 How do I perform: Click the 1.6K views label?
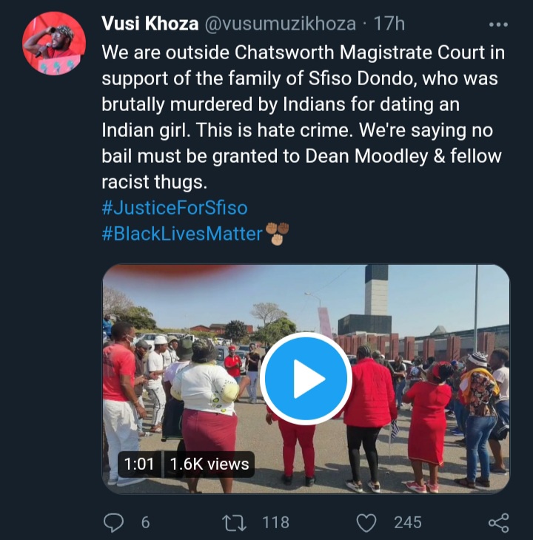tap(209, 464)
